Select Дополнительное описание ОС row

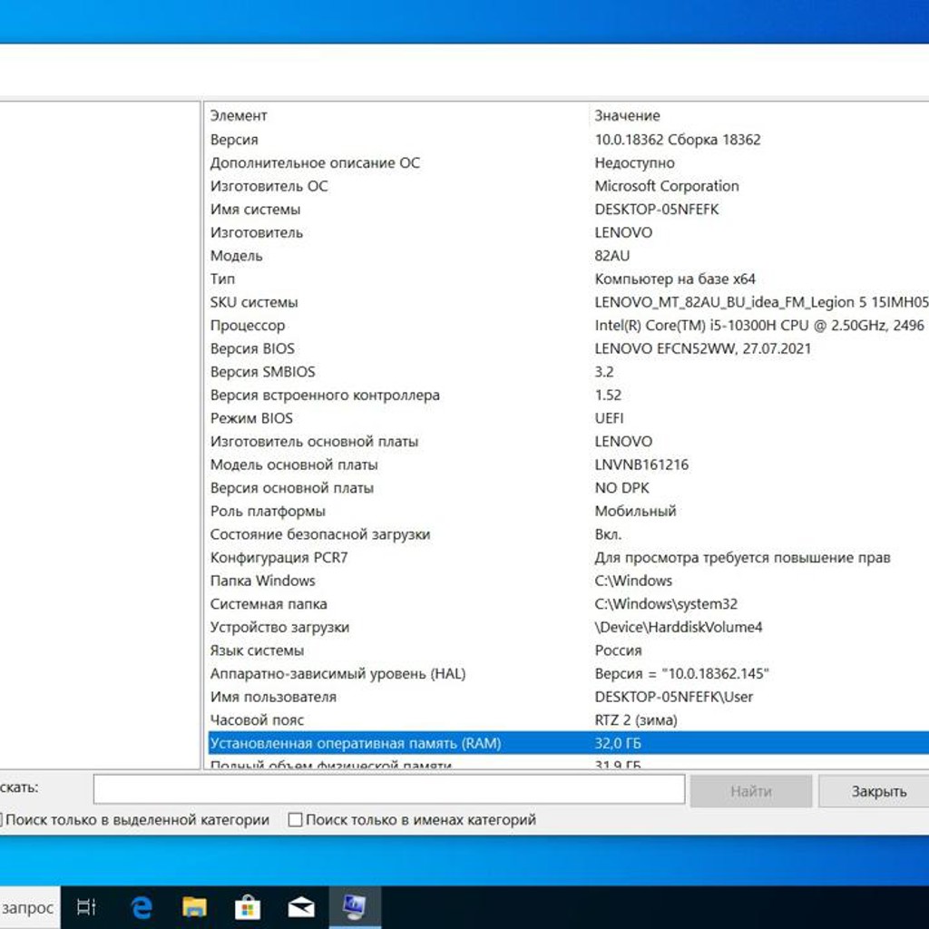[569, 163]
